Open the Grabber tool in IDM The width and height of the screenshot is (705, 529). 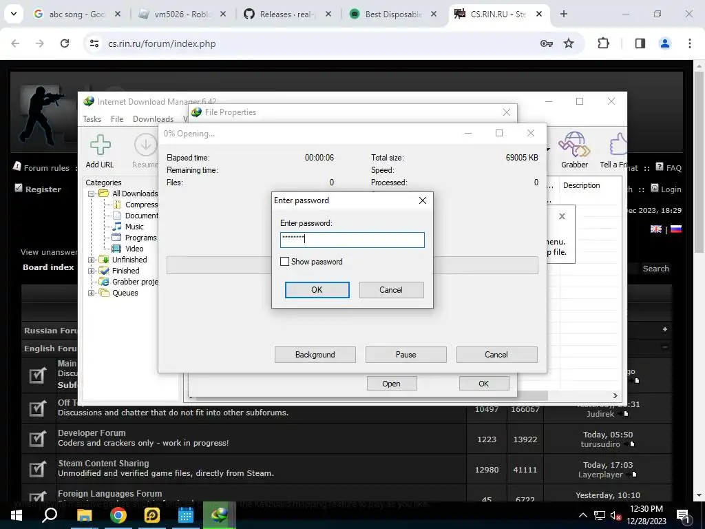point(574,150)
